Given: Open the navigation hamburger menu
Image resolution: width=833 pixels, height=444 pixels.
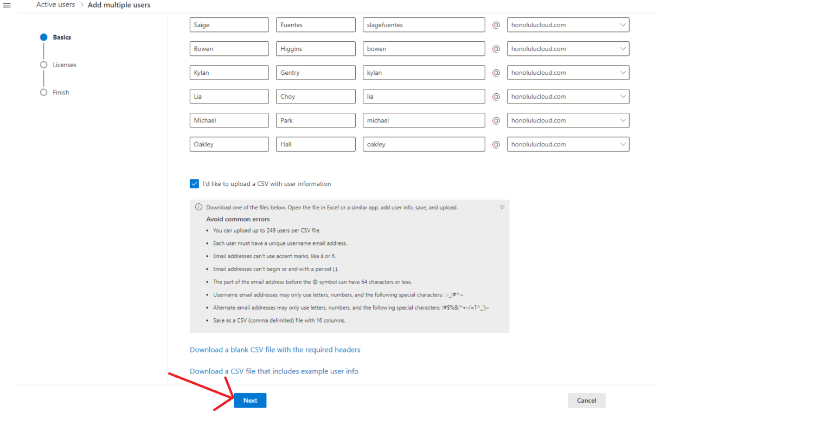Looking at the screenshot, I should [7, 5].
